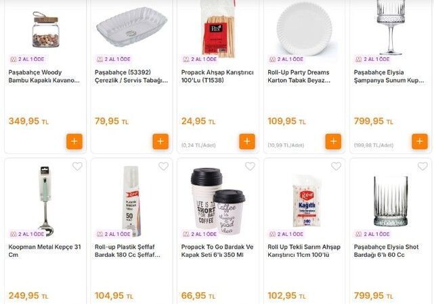Open Koopman Metal Kepçe 31 Cm product link
The height and width of the screenshot is (304, 434).
coord(45,251)
